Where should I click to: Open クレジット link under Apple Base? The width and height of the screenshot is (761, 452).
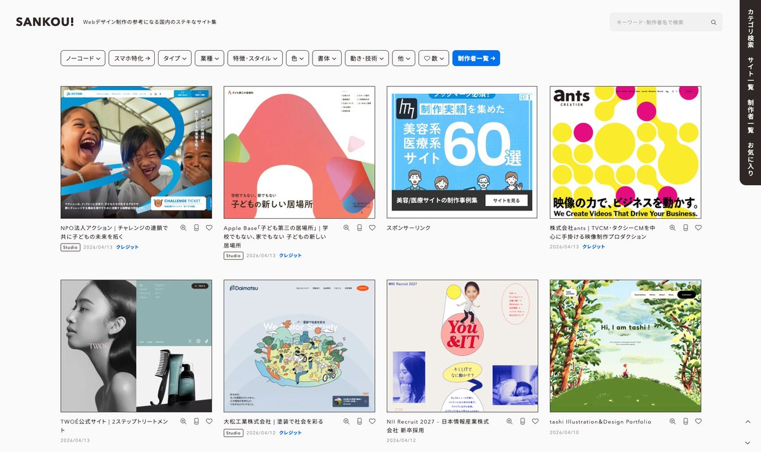click(x=290, y=255)
